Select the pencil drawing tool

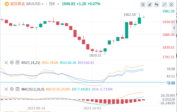[x=150, y=5]
